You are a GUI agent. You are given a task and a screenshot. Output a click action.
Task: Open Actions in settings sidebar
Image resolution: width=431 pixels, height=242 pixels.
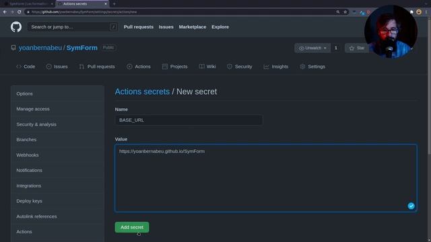tap(57, 232)
